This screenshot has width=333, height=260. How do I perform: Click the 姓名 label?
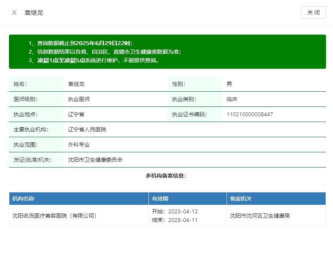pos(20,84)
